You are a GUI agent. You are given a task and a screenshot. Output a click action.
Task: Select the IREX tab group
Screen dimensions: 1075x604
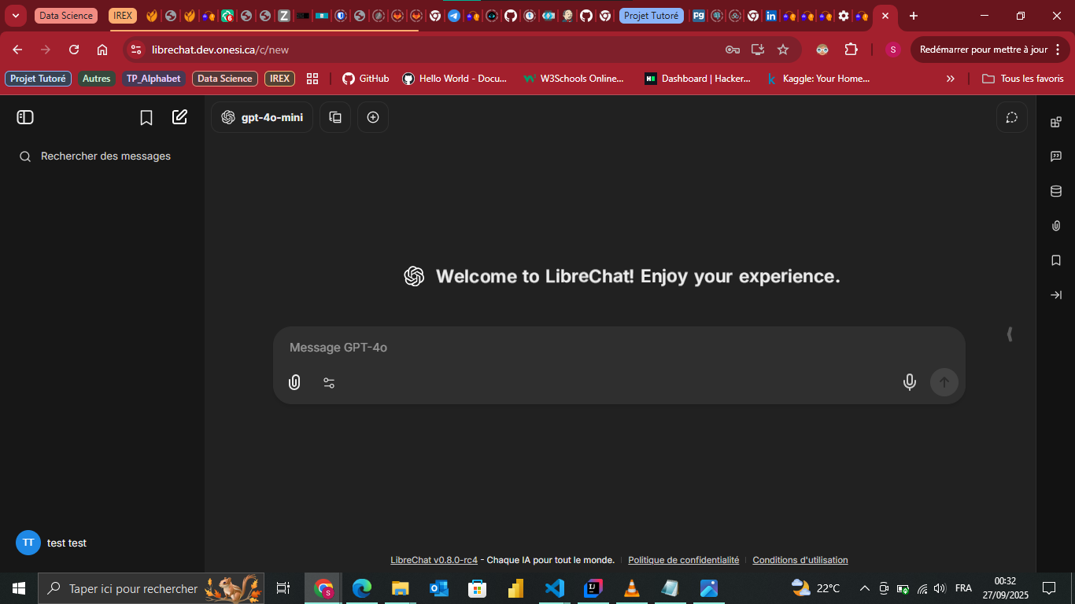tap(123, 16)
